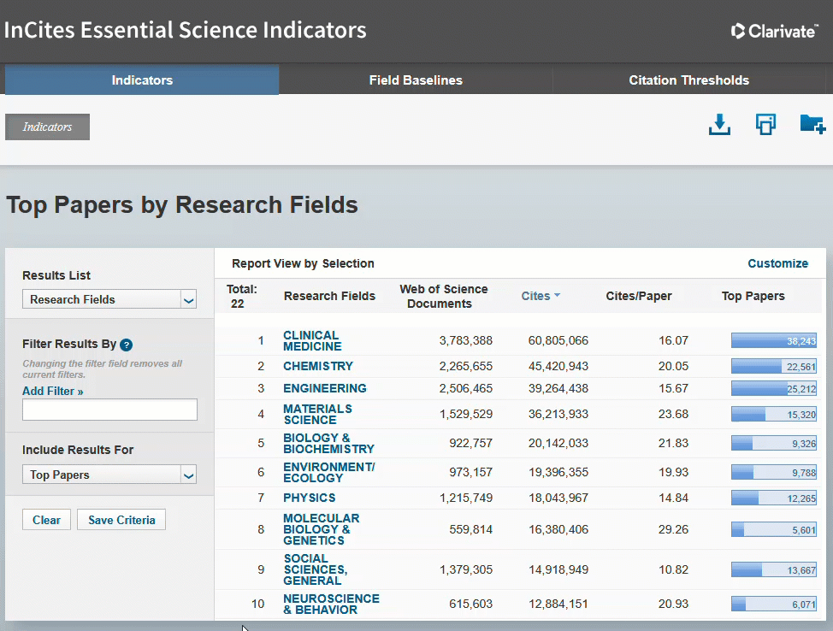
Task: Open the BIOLOGY & BIOCHEMISTRY field link
Action: pyautogui.click(x=328, y=444)
